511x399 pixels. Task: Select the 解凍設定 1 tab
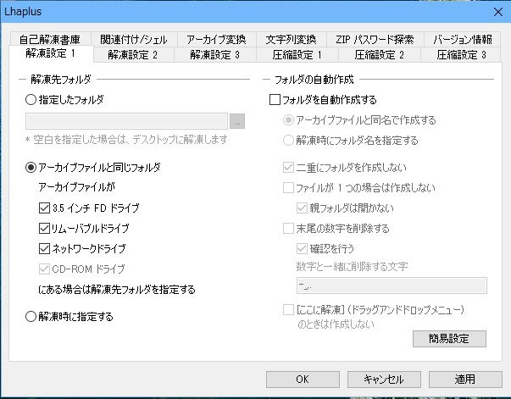pos(51,53)
